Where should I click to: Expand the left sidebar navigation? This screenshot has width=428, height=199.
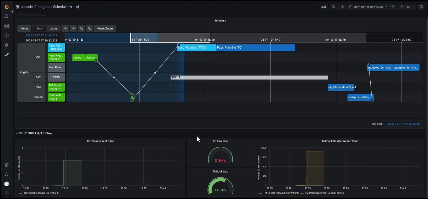(x=12, y=12)
